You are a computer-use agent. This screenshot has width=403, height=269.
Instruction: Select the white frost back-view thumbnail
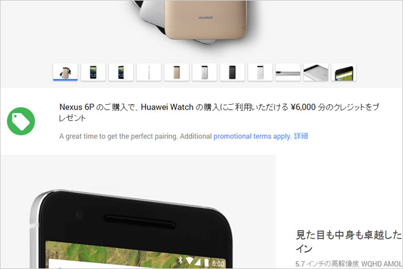pyautogui.click(x=260, y=72)
